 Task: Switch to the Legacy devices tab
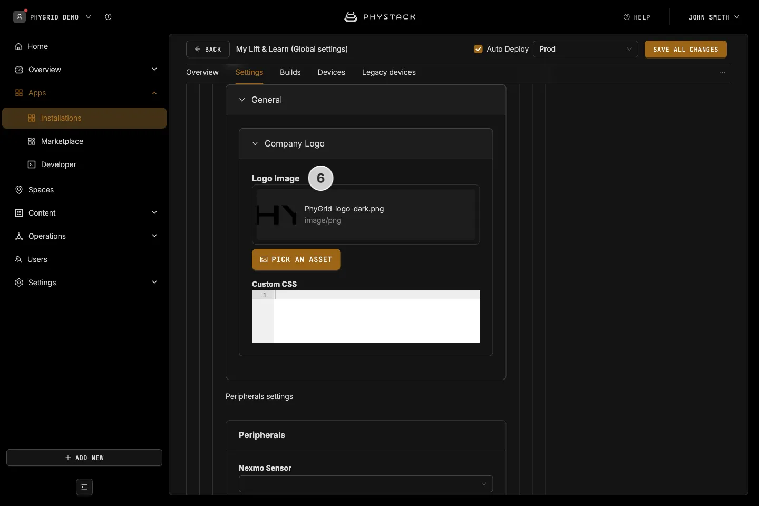(x=389, y=72)
